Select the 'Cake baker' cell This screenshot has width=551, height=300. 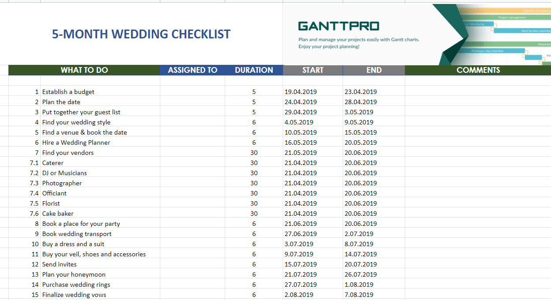pos(100,214)
